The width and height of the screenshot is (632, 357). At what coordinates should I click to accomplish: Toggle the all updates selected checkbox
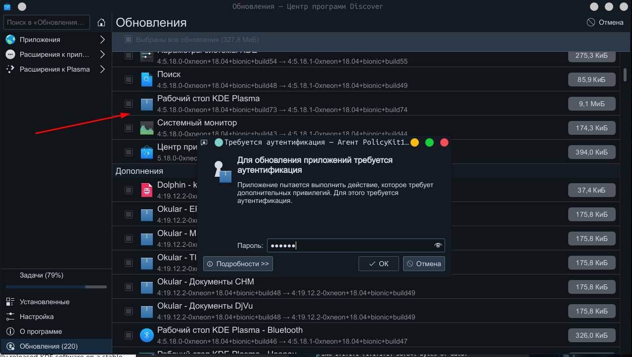click(129, 40)
